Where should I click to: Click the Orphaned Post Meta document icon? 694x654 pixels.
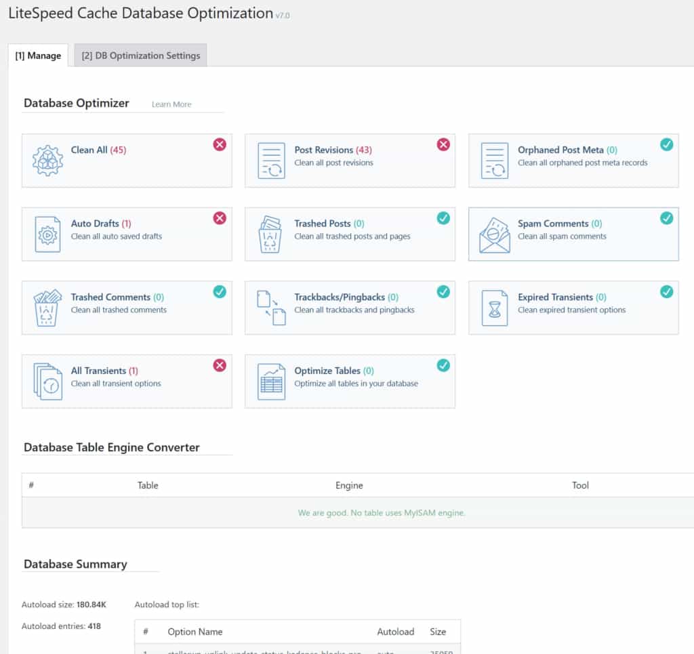coord(493,161)
